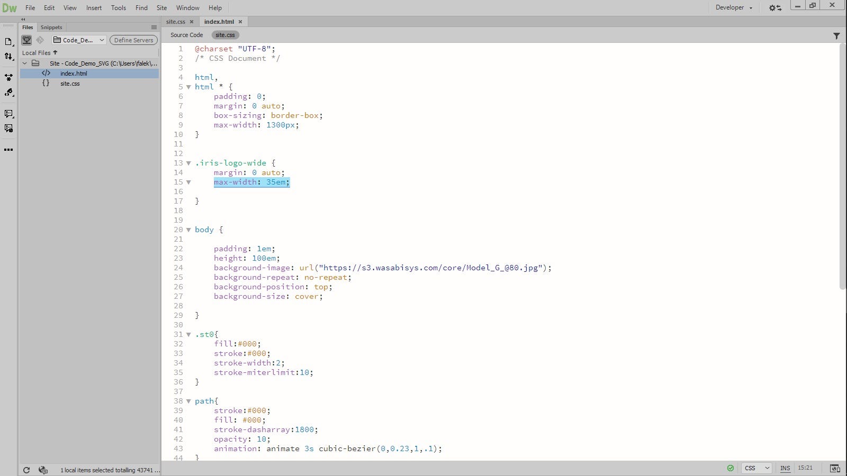Close the index.html document tab
This screenshot has width=847, height=476.
point(240,22)
